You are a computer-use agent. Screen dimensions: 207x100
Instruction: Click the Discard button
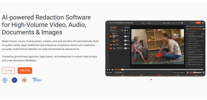click(193, 23)
